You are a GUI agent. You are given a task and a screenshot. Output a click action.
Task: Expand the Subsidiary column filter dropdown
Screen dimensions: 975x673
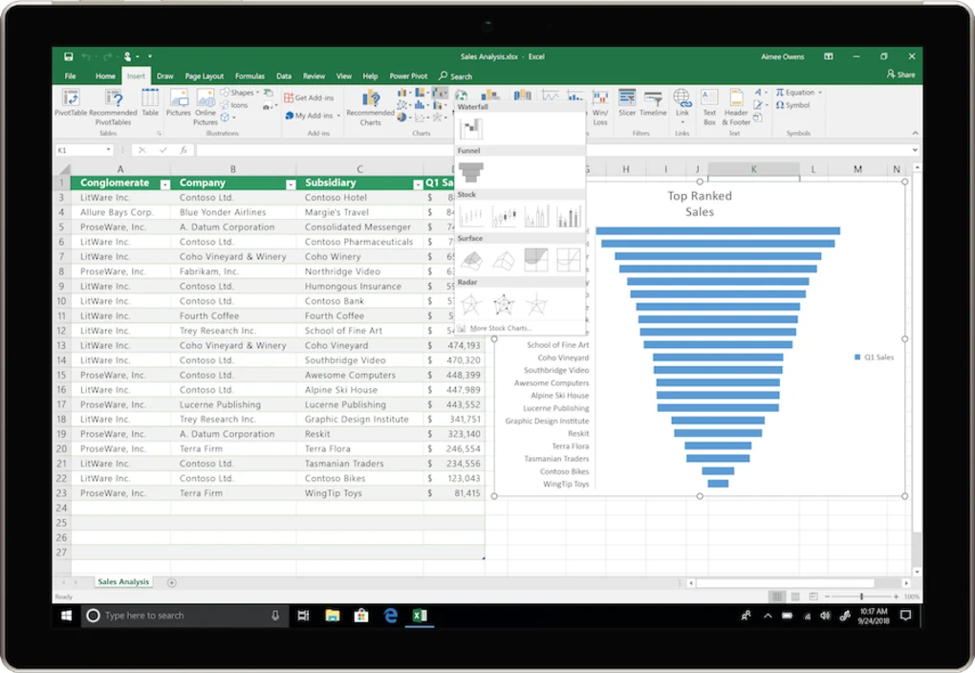coord(418,185)
